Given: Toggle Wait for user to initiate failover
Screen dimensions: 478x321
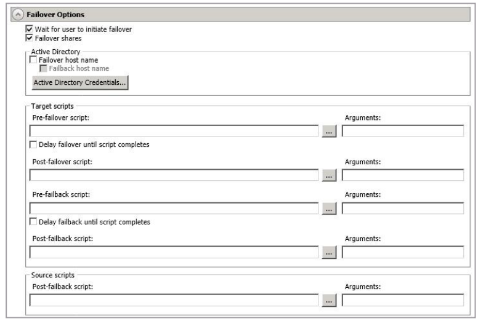Looking at the screenshot, I should 29,29.
